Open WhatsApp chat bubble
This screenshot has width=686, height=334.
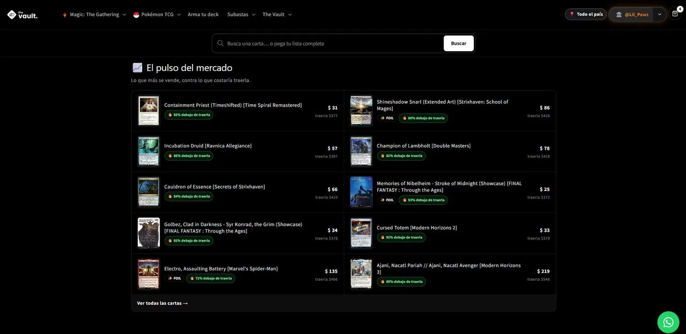[x=668, y=322]
